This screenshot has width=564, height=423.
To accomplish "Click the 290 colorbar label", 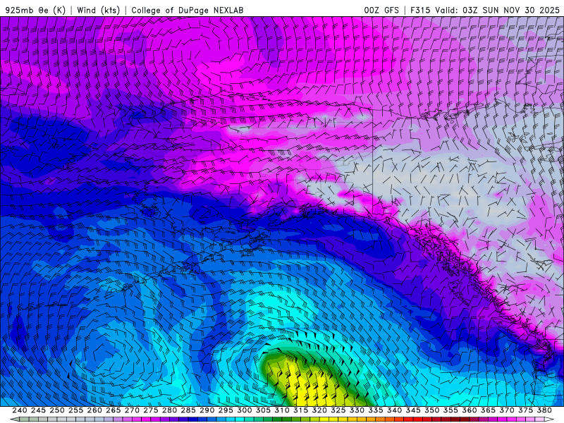I will [x=207, y=410].
